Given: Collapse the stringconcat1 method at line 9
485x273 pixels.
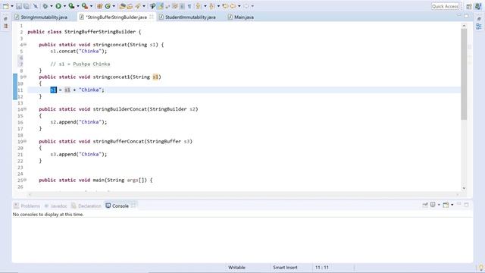Looking at the screenshot, I should click(x=25, y=77).
